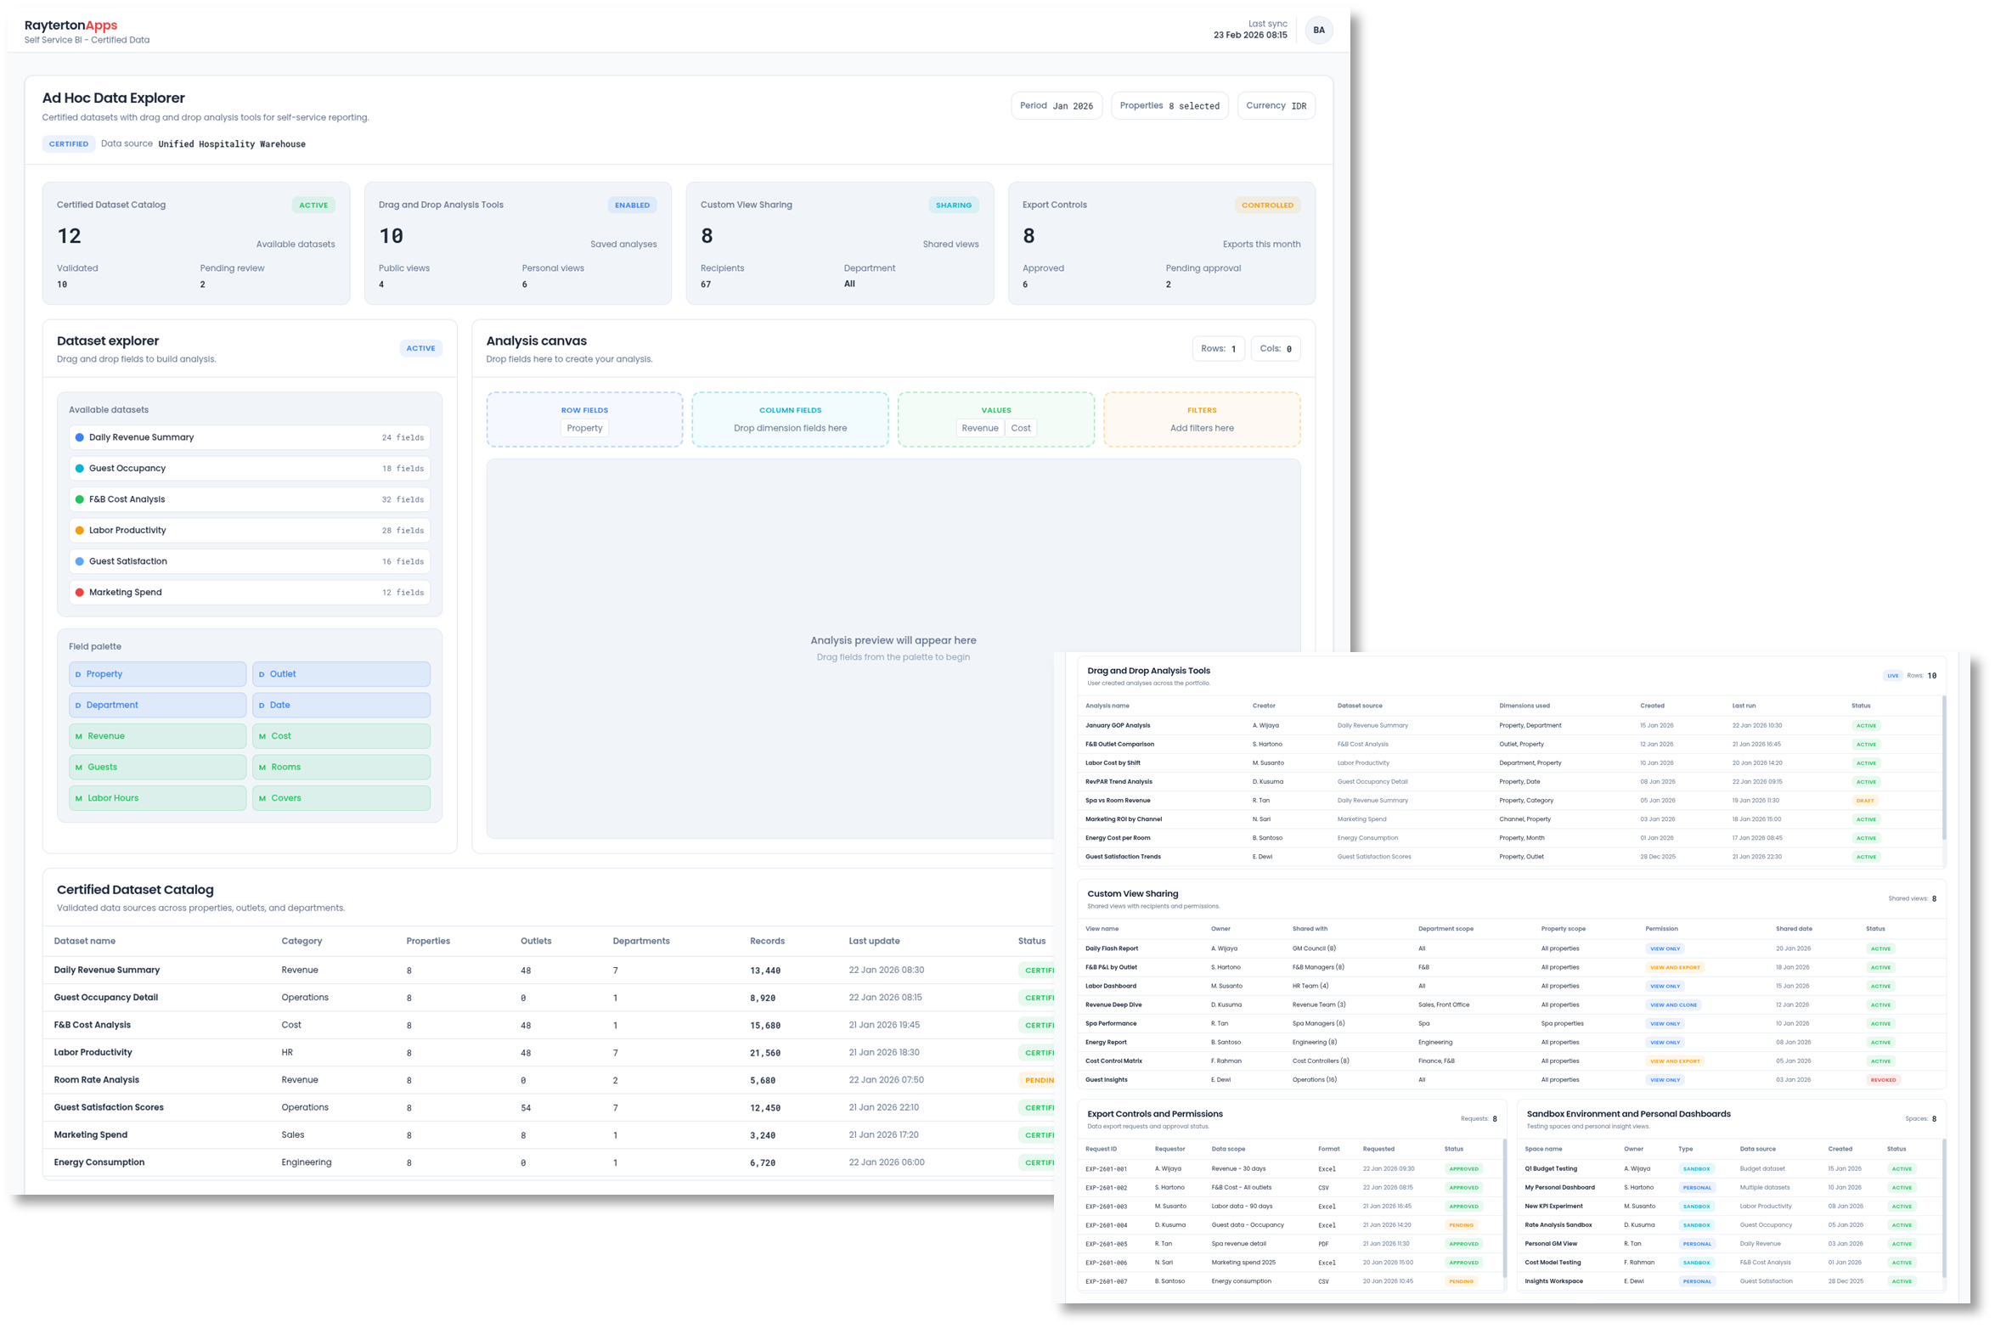This screenshot has height=1328, width=1995.
Task: Open the BA profile avatar
Action: click(1319, 30)
